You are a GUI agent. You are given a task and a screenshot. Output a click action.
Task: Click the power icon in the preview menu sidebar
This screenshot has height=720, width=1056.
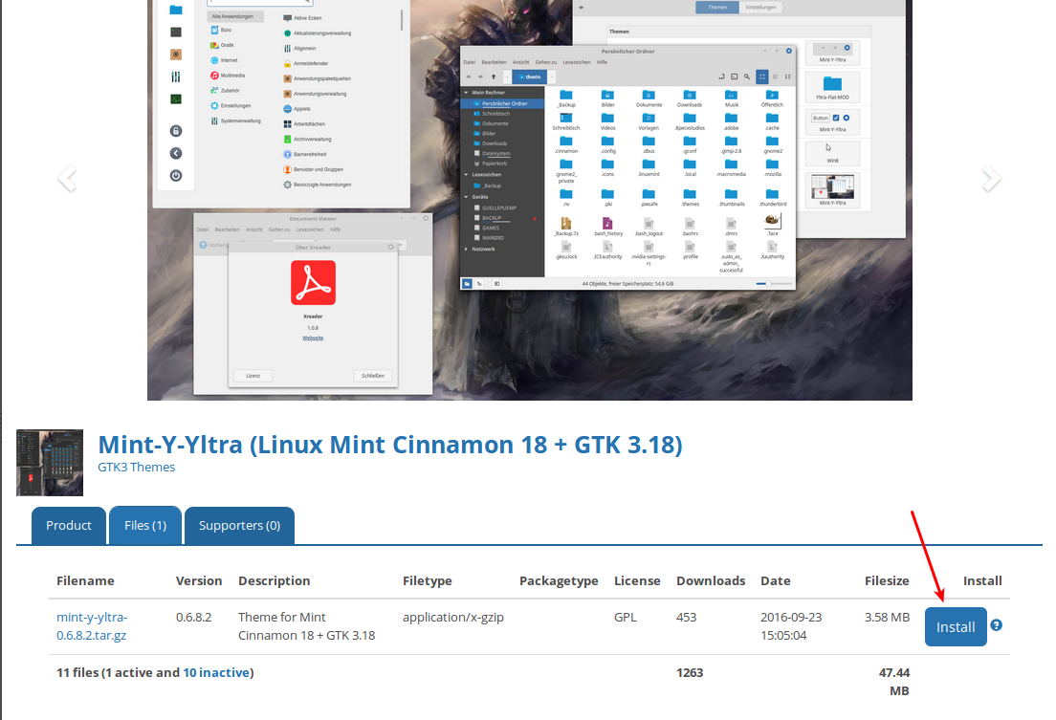pos(176,176)
